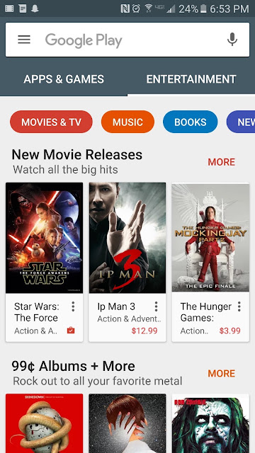
Task: Open Snapchat notification icon in status bar
Action: point(35,8)
